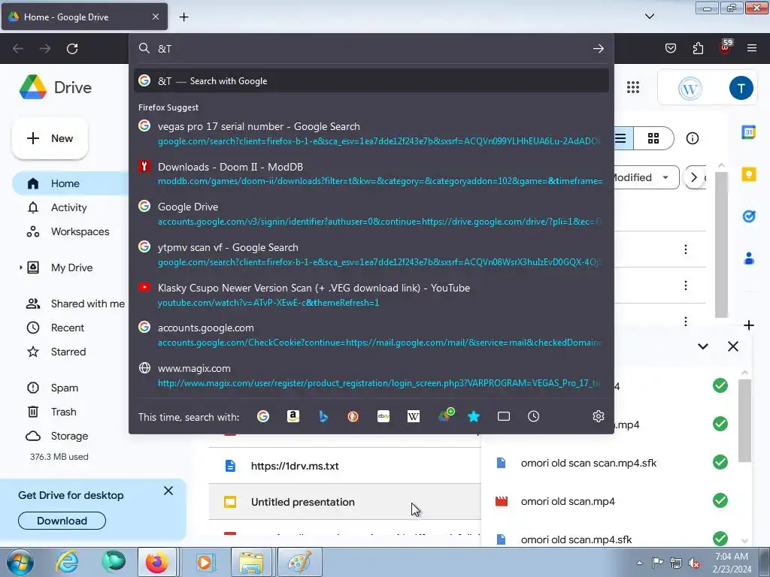Get add-ons plus icon in side panel
This screenshot has height=577, width=770.
(x=748, y=325)
